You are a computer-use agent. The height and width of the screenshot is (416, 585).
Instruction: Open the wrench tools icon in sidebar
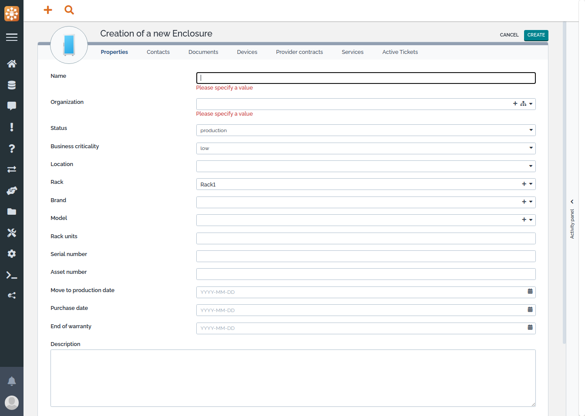[12, 233]
